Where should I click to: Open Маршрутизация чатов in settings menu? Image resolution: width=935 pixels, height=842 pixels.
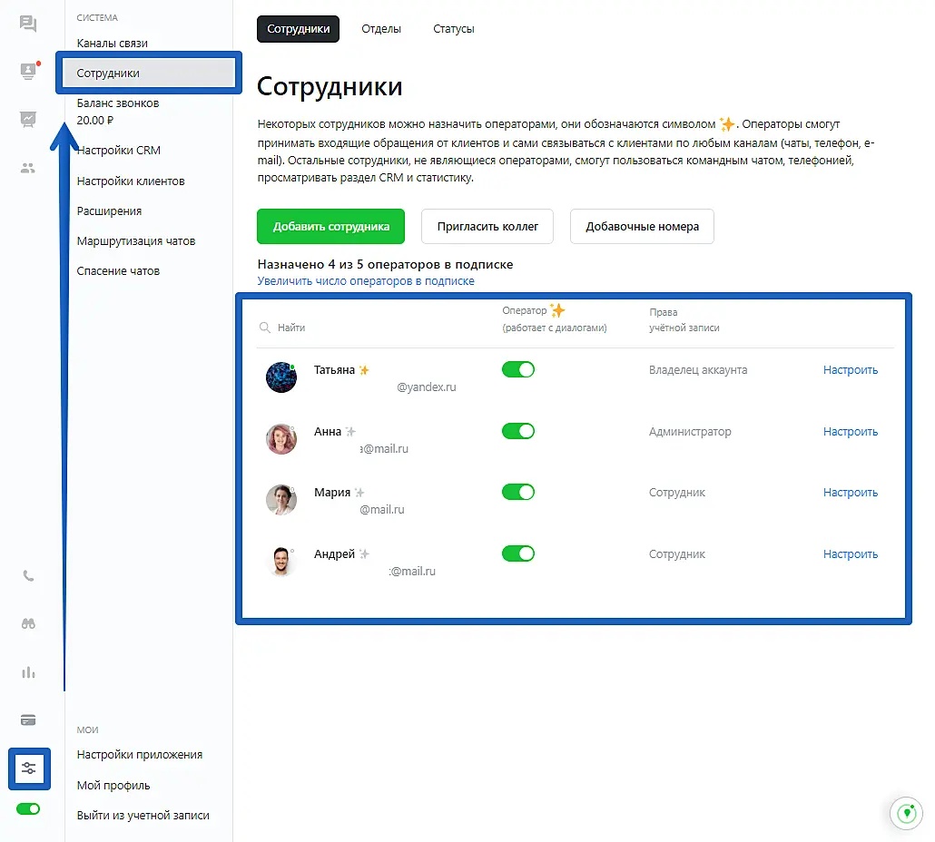tap(136, 241)
